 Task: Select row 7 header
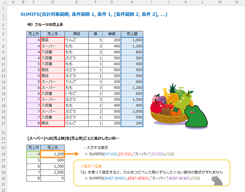[x=3, y=40]
